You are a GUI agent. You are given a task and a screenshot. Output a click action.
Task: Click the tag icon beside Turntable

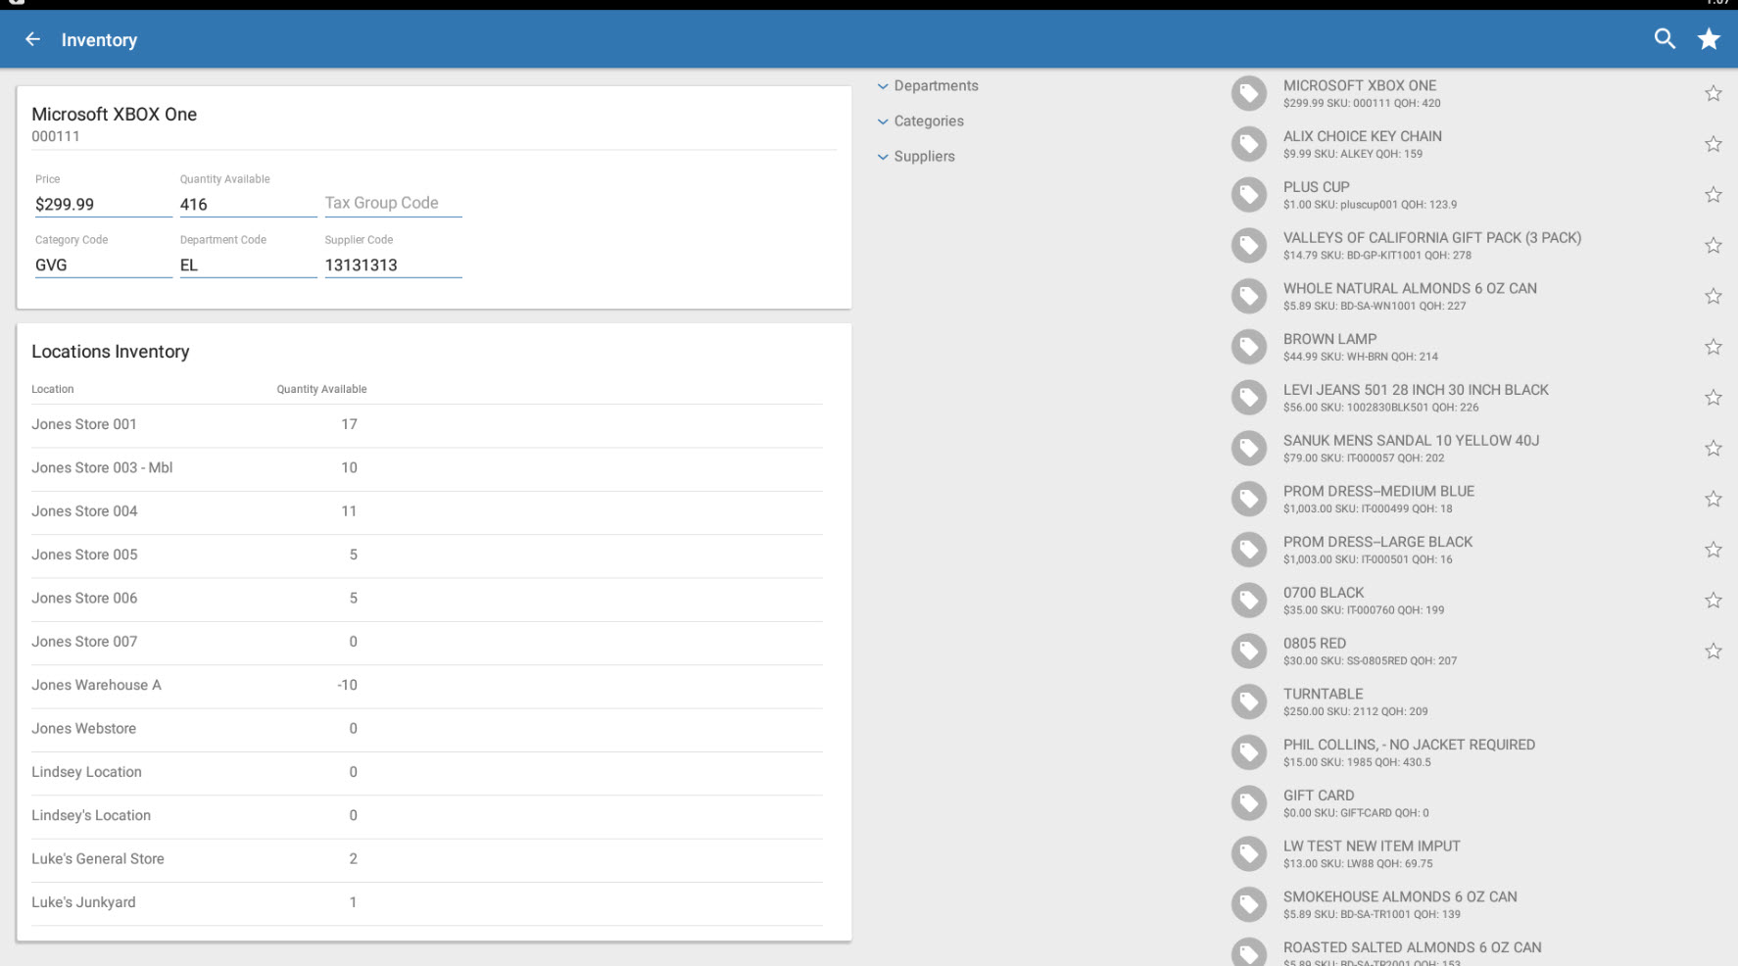coord(1249,701)
